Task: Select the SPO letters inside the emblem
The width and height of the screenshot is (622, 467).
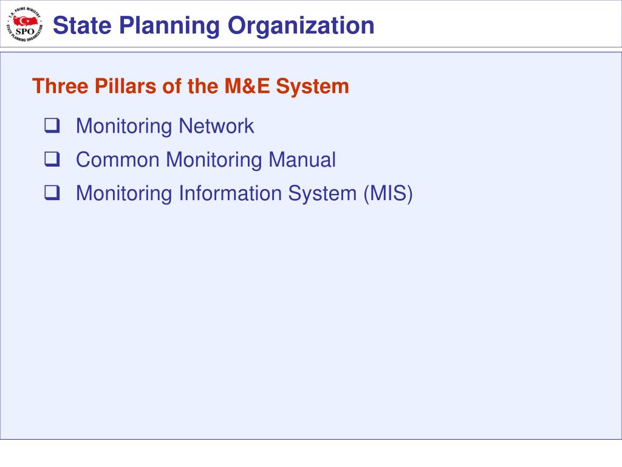Action: click(x=25, y=32)
